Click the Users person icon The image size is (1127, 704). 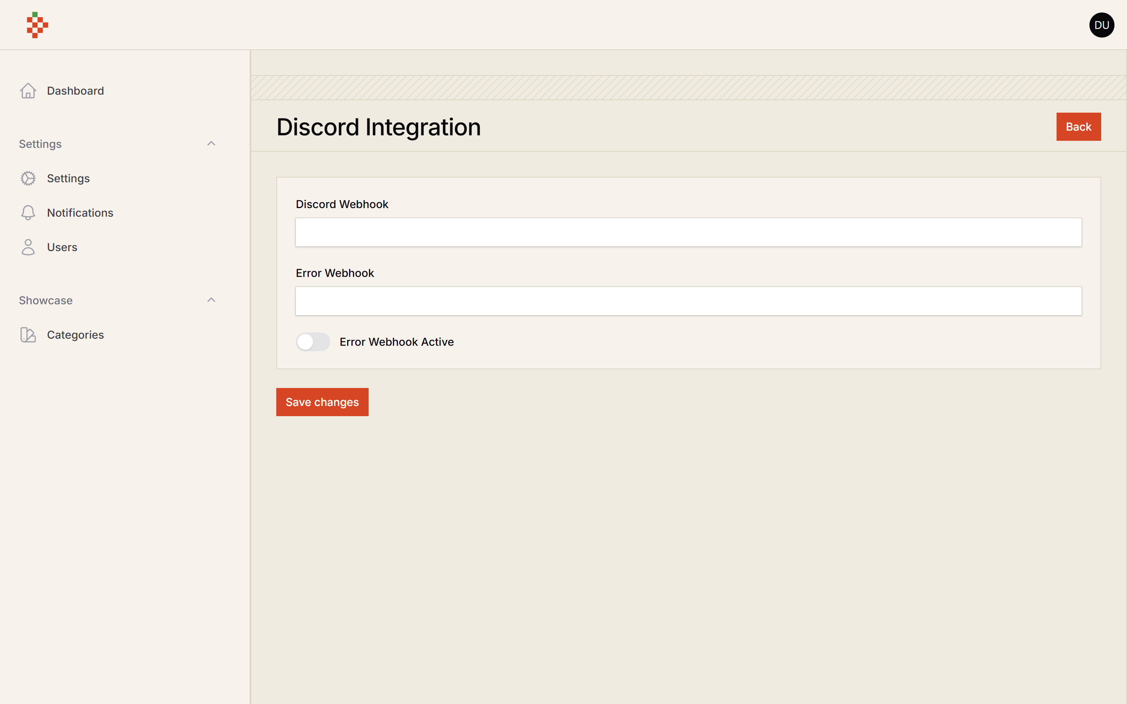28,247
